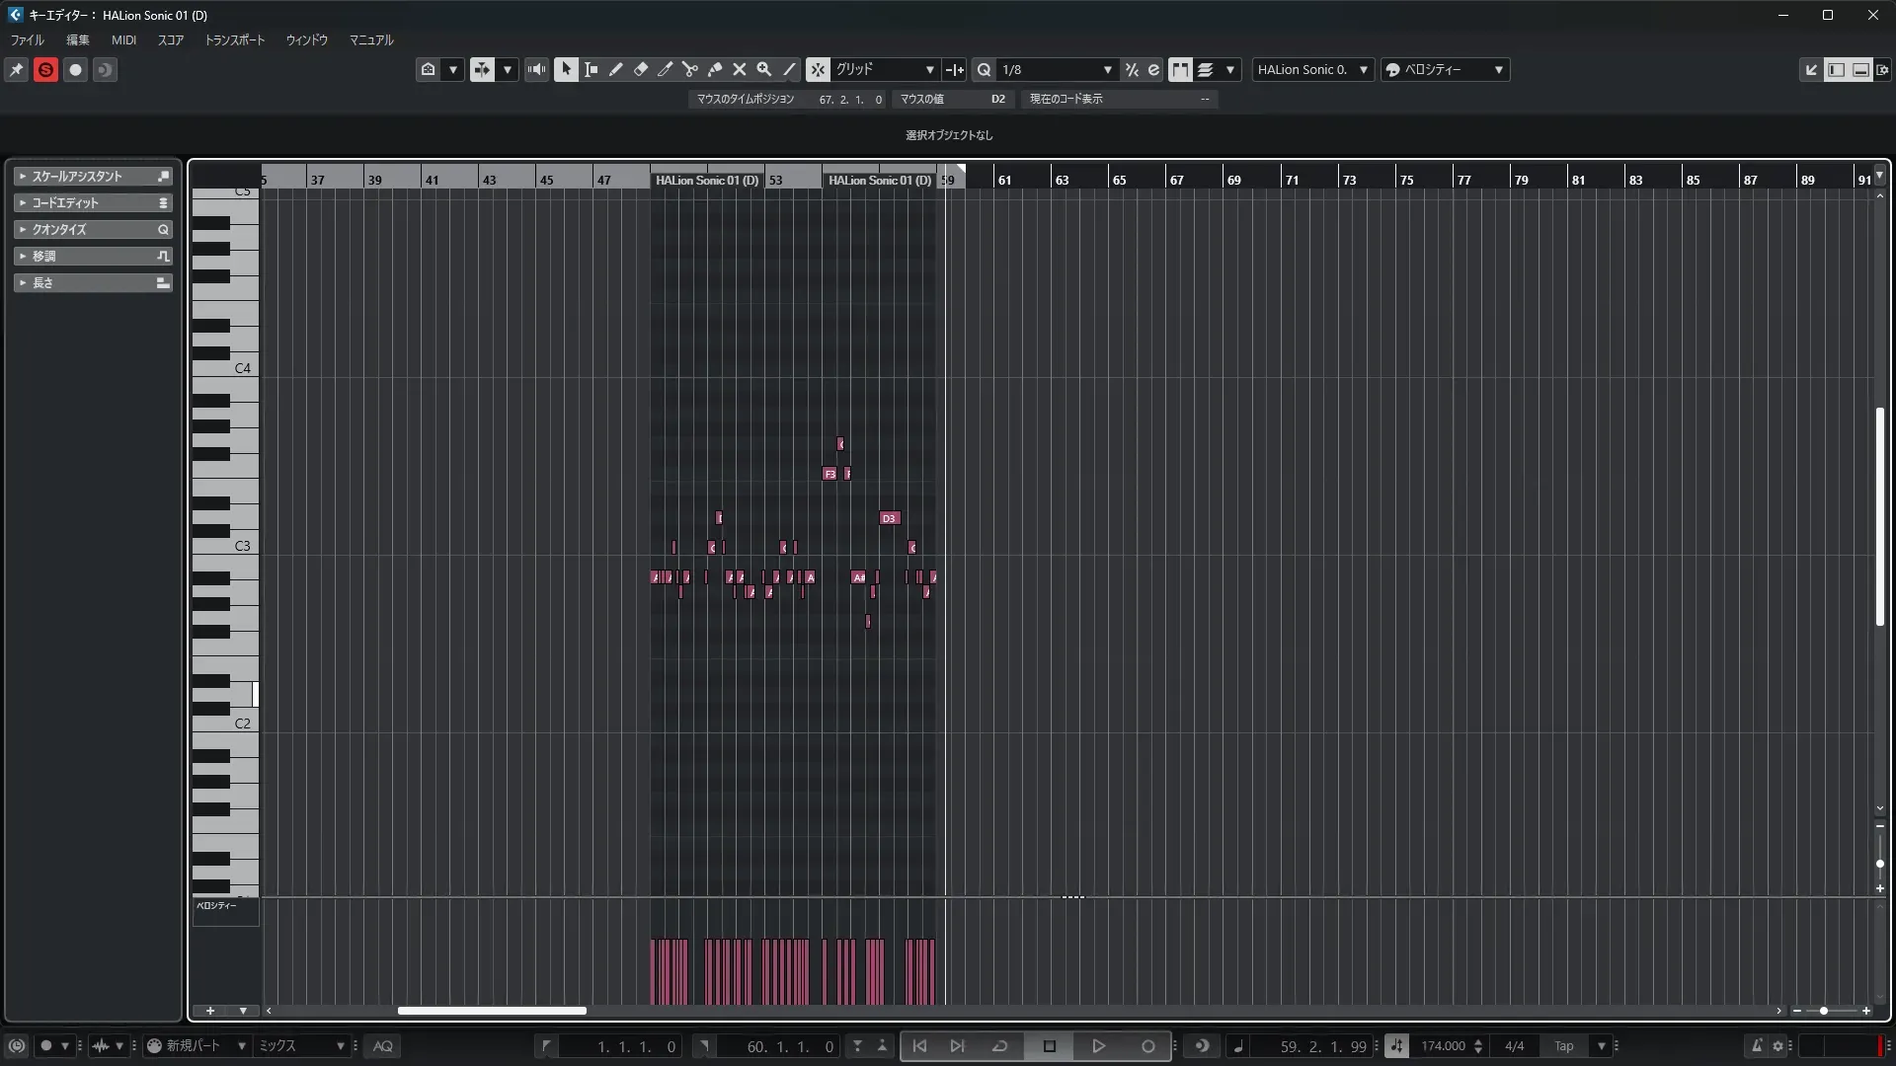Toggle Snap on/off button
Image resolution: width=1896 pixels, height=1066 pixels.
coord(818,69)
